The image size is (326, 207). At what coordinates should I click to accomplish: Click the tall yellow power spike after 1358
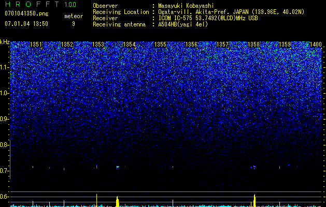pyautogui.click(x=254, y=201)
